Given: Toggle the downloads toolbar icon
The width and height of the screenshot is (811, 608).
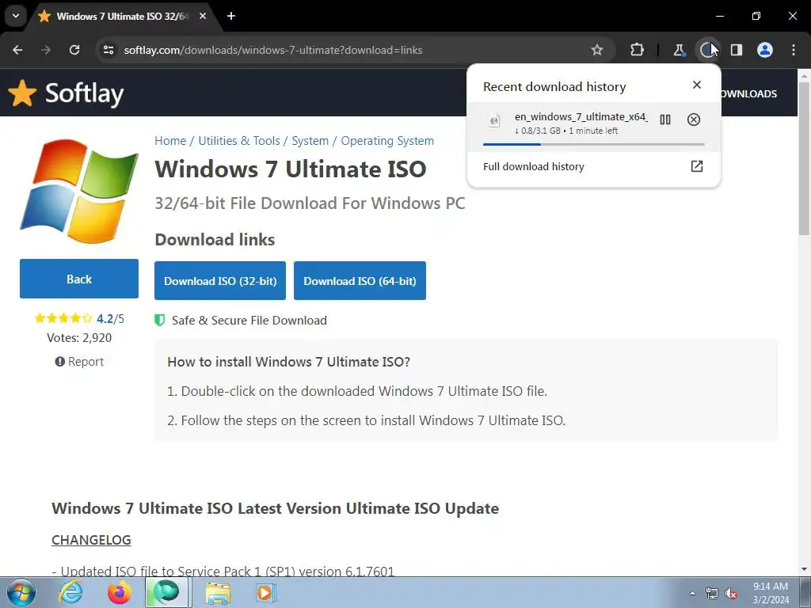Looking at the screenshot, I should coord(707,50).
